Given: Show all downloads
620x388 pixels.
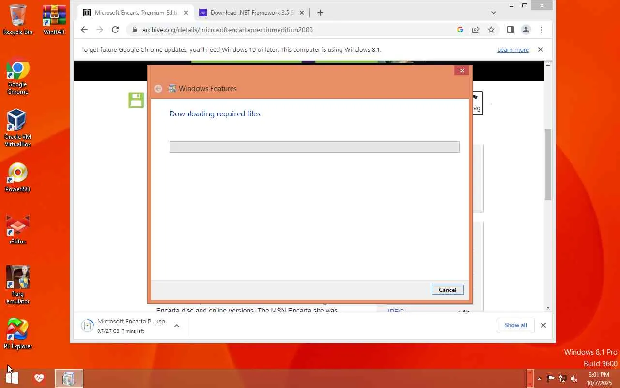Looking at the screenshot, I should coord(515,325).
